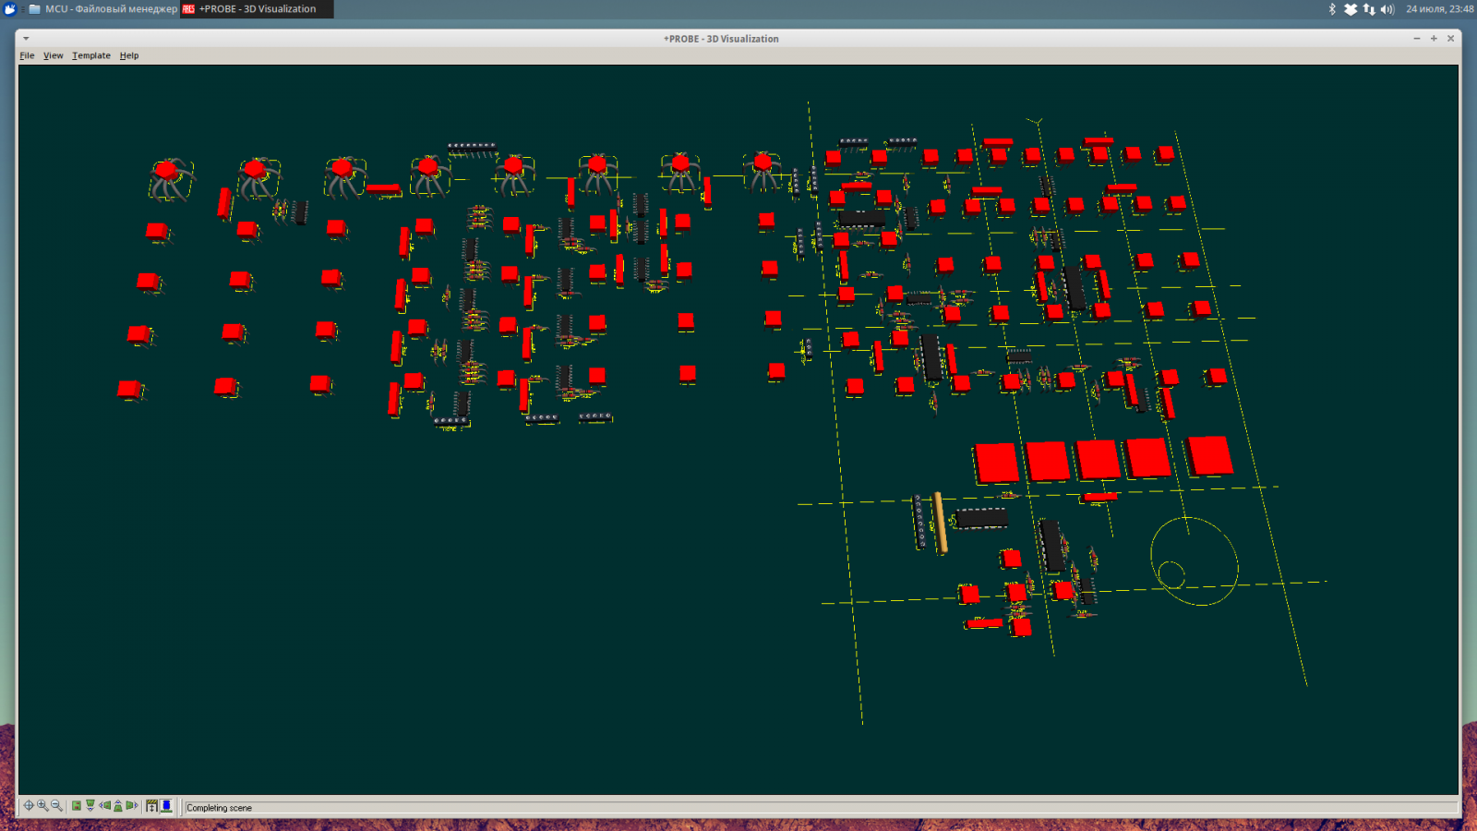
Task: Click the +PROBE 3D Visualization taskbar button
Action: click(256, 9)
